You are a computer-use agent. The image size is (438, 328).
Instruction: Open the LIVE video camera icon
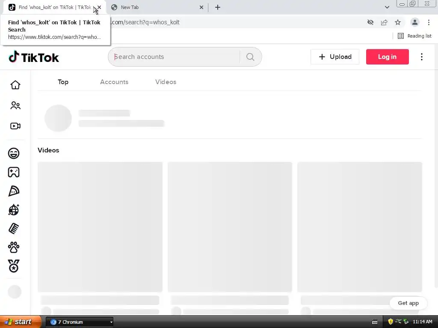(x=15, y=126)
